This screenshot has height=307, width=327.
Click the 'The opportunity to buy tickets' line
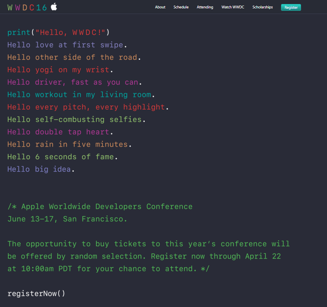pyautogui.click(x=148, y=244)
